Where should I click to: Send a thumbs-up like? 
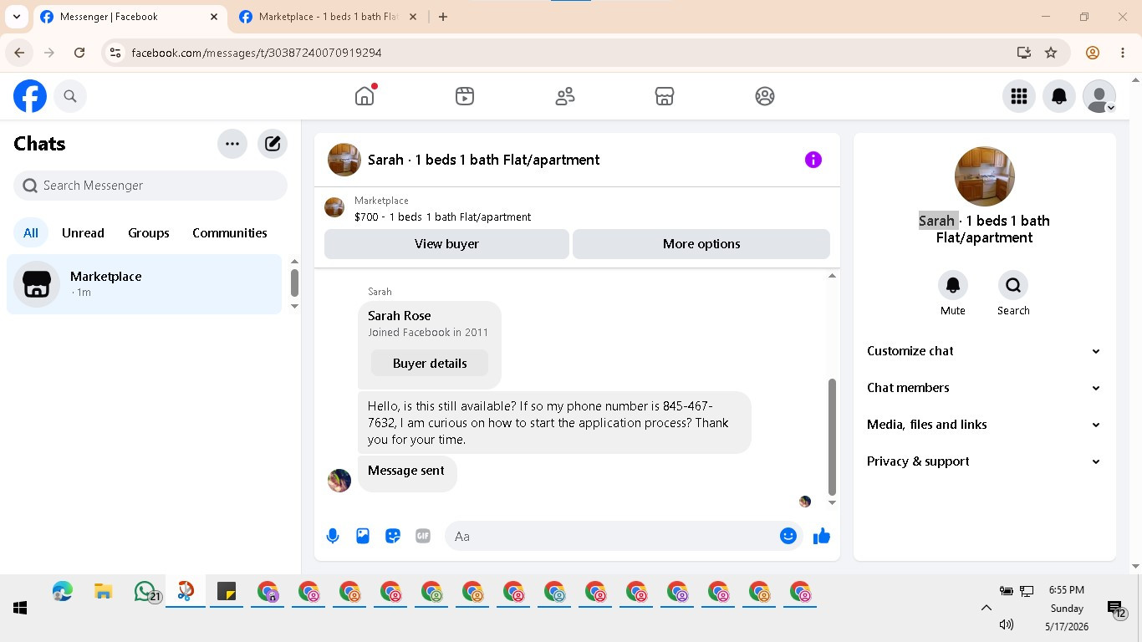(x=822, y=536)
